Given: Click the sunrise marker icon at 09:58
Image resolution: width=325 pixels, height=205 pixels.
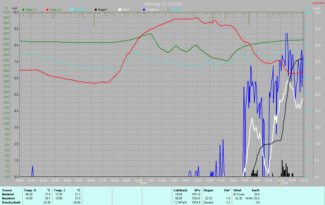Looking at the screenshot, I should point(138,183).
